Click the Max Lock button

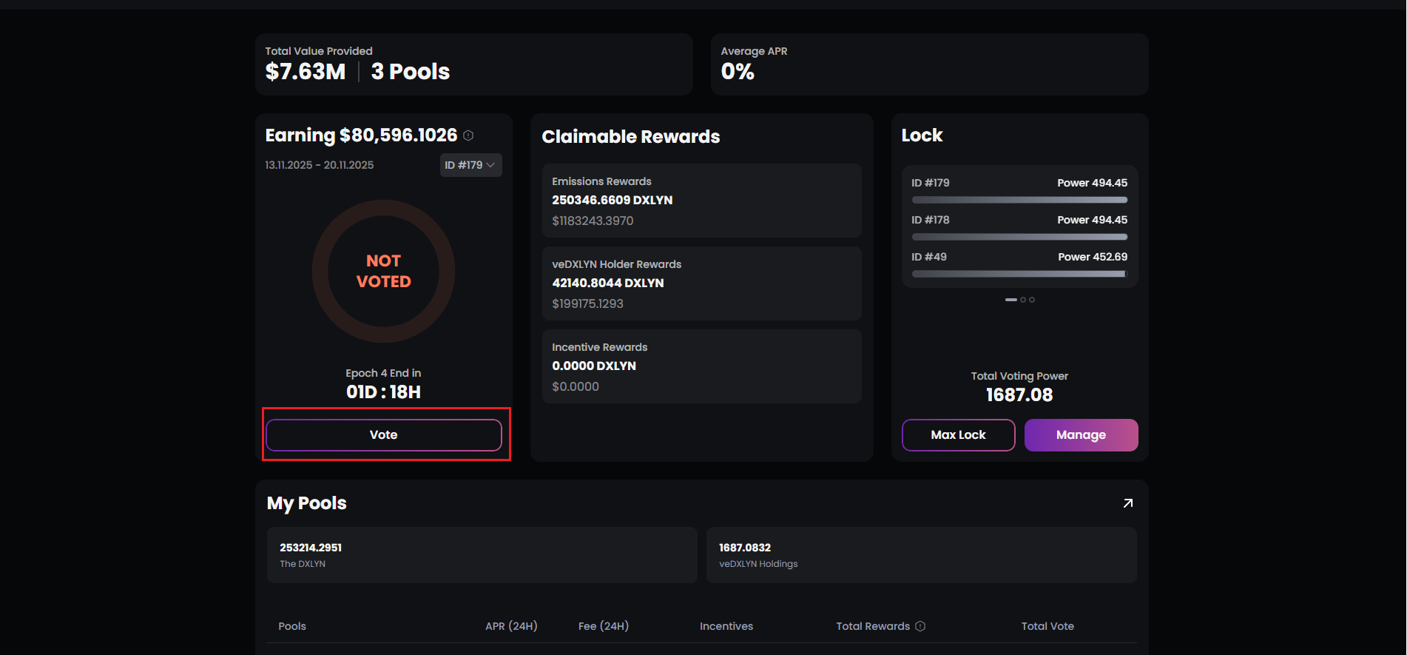[x=958, y=435]
